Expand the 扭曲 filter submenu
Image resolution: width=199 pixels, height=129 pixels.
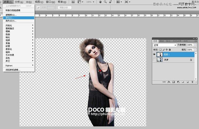pos(19,34)
